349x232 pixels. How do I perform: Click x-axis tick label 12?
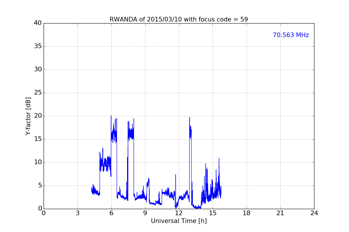click(x=179, y=213)
